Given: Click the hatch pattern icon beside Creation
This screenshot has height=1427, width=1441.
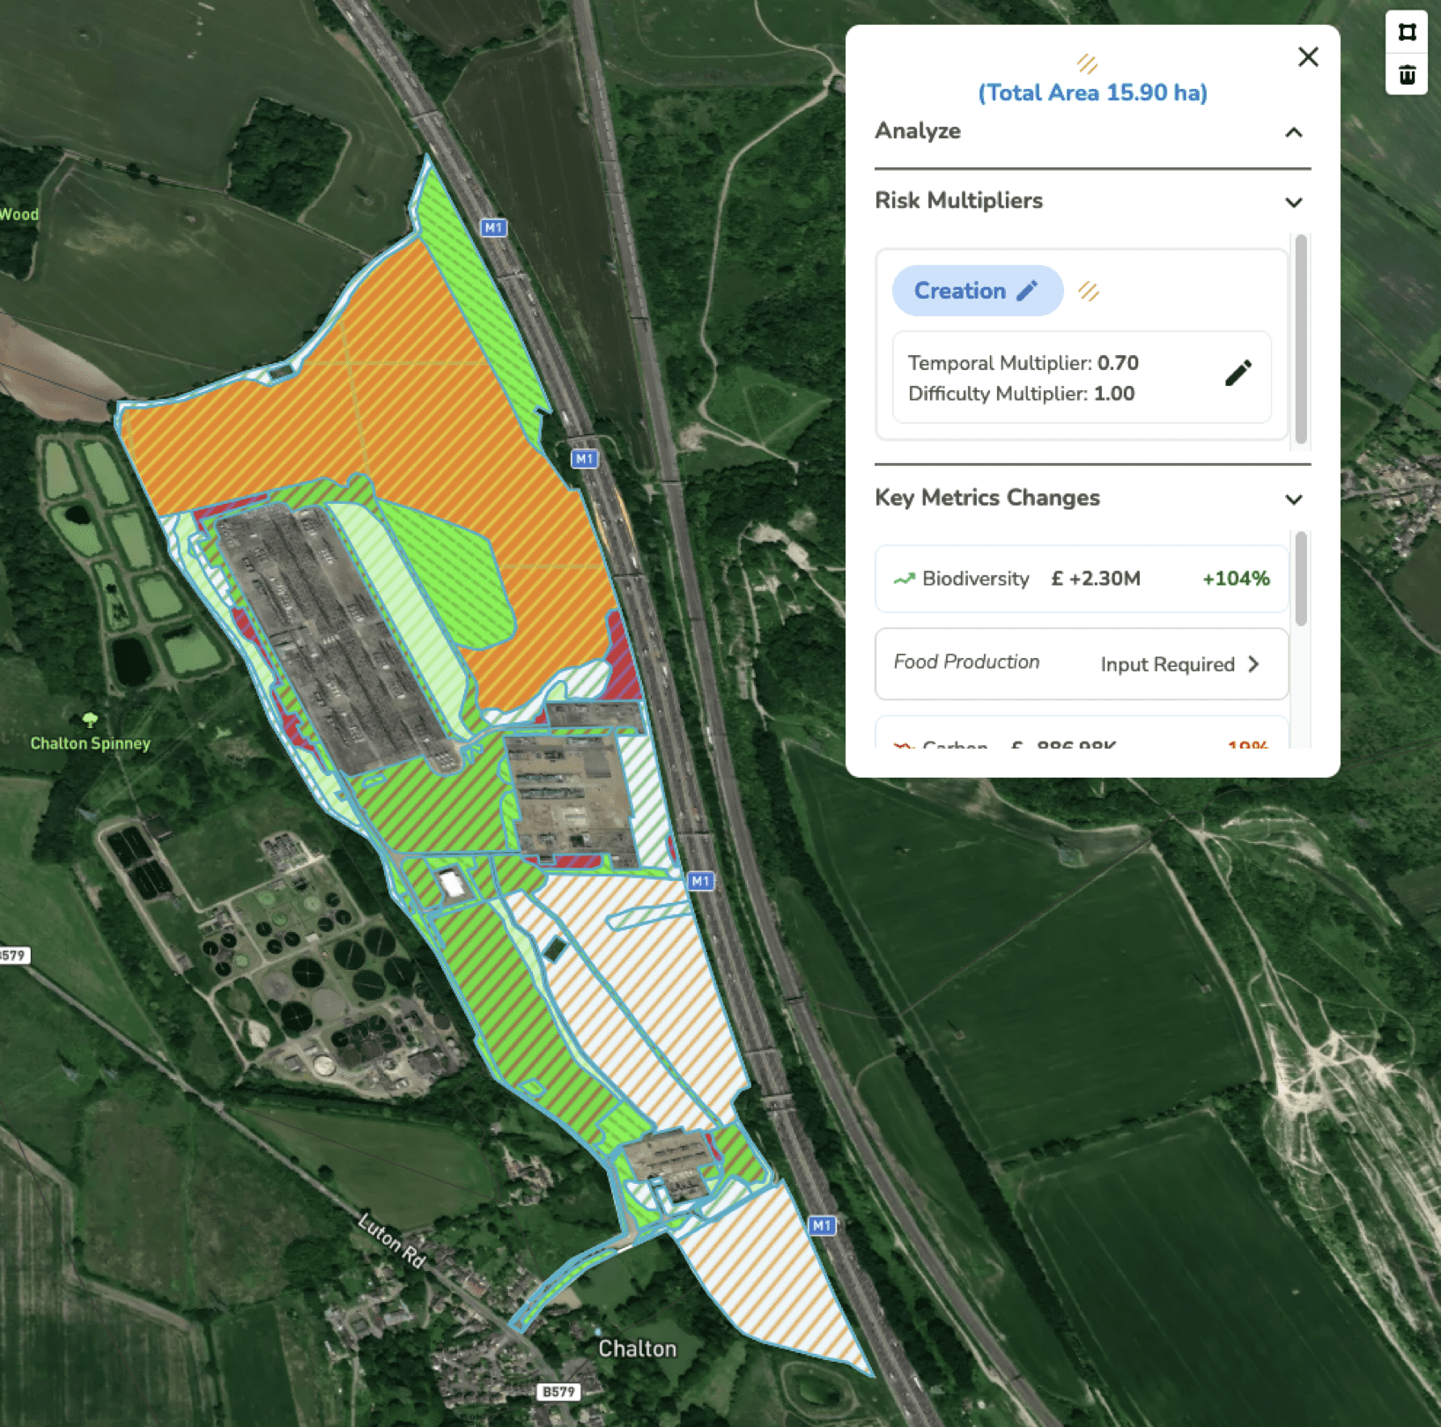Looking at the screenshot, I should click(x=1089, y=292).
